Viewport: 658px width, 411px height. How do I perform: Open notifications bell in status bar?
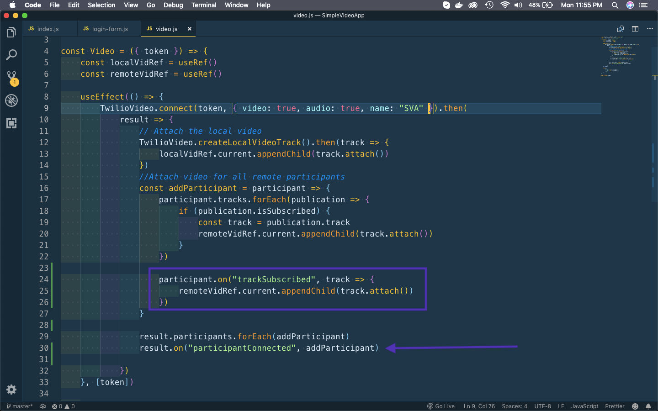(648, 406)
